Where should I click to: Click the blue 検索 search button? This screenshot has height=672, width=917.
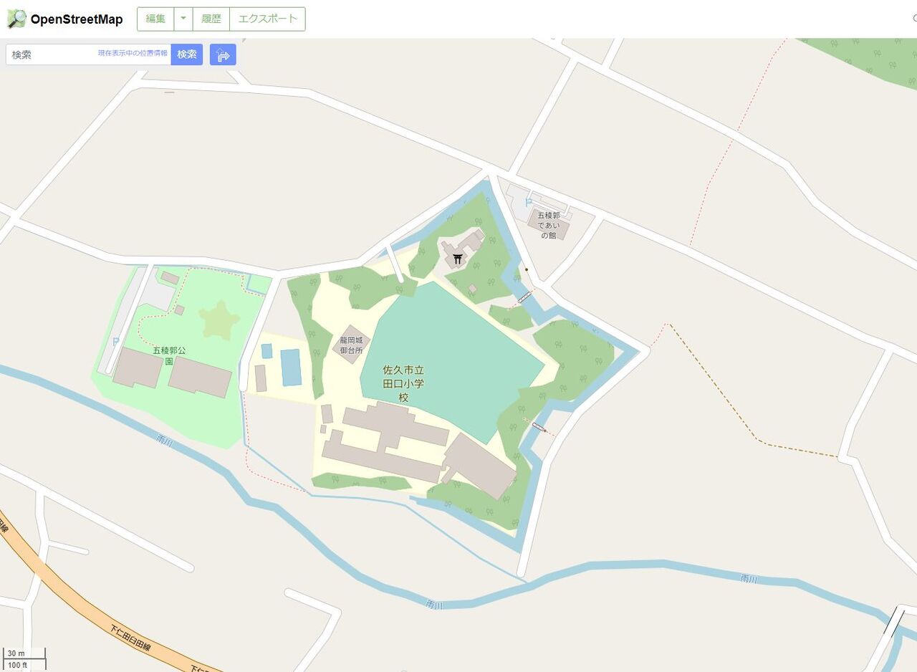tap(187, 54)
